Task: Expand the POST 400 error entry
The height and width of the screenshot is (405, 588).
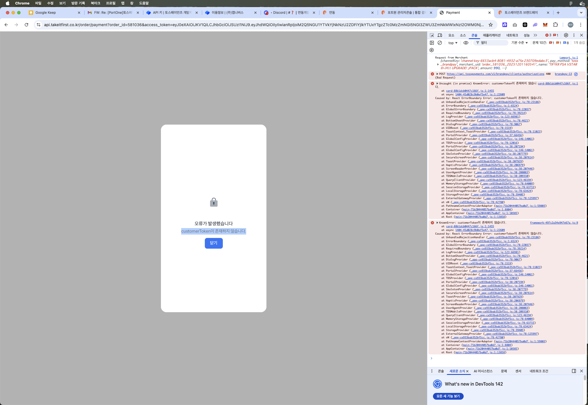Action: (x=437, y=74)
